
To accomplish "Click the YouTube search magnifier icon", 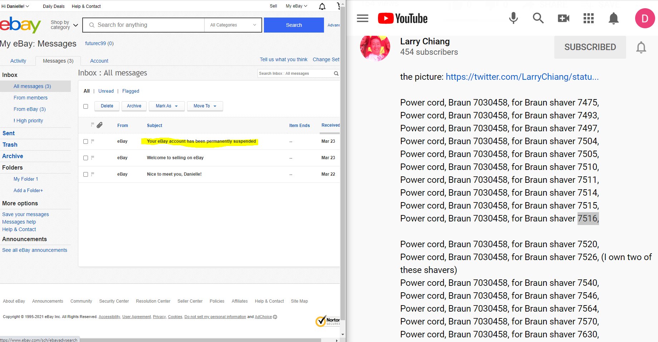I will pyautogui.click(x=538, y=18).
